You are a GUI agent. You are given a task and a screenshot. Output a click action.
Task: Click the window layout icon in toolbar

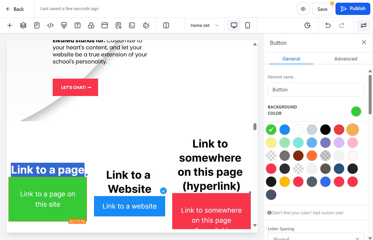click(105, 25)
